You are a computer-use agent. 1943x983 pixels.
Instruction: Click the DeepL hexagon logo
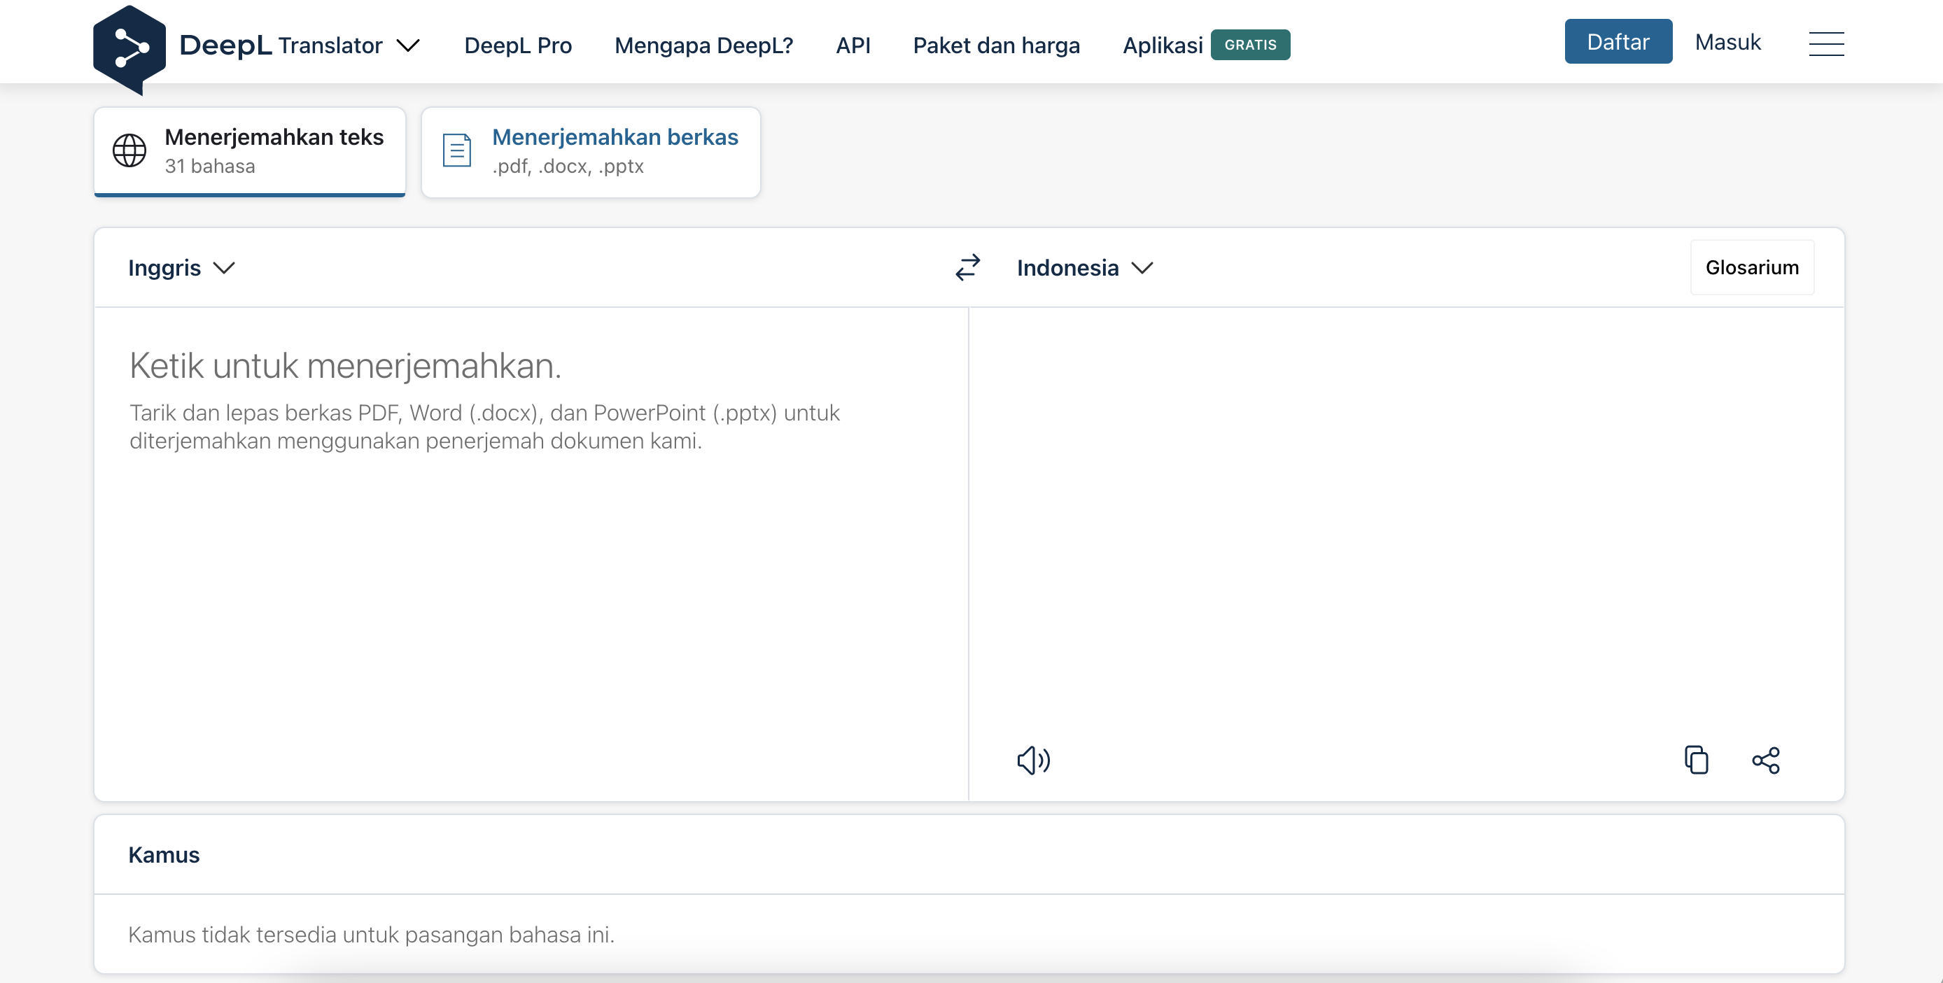pos(129,48)
